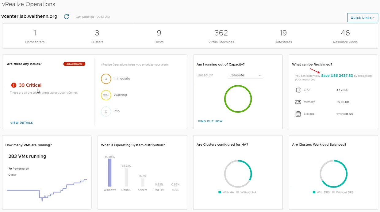Click the Ubuntu bar in OS chart
The image size is (380, 212).
coord(126,177)
